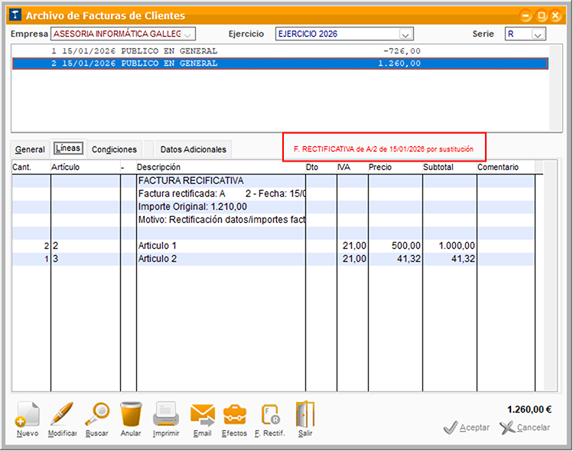Exit through the Salir door icon
The height and width of the screenshot is (451, 573).
point(305,419)
